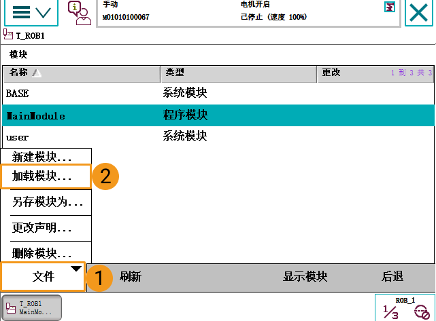
Task: Choose 另存模块为... from the file menu
Action: (x=46, y=202)
